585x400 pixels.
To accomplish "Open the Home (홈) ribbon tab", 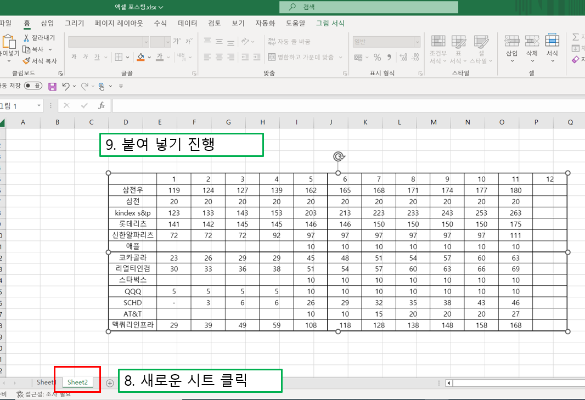I will tap(27, 23).
